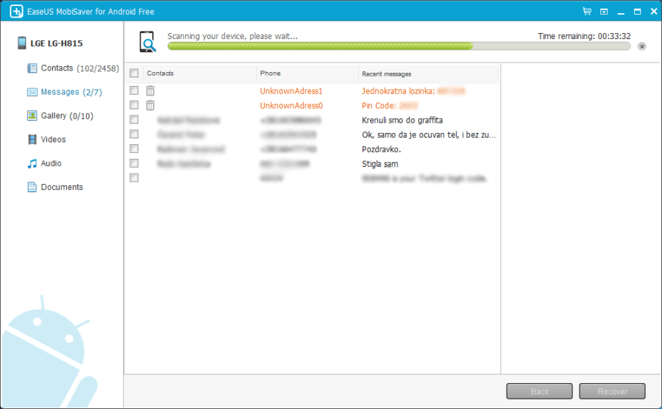Image resolution: width=662 pixels, height=409 pixels.
Task: Cancel scanning with the stop button
Action: tap(641, 46)
